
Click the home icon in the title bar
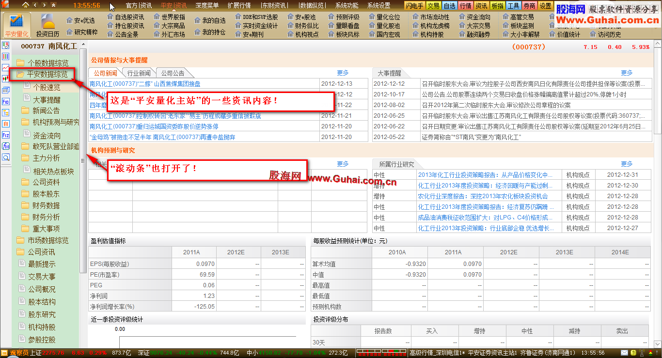point(26,5)
